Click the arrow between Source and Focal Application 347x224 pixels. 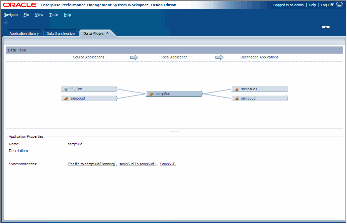click(x=134, y=57)
